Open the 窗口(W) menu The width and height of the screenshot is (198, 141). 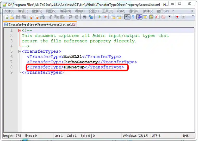[x=163, y=11]
